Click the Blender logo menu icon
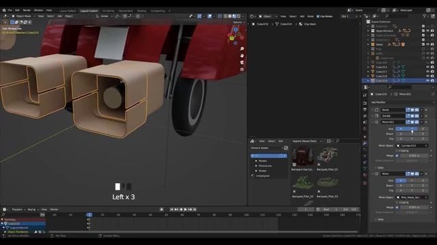437x245 pixels. (4, 10)
